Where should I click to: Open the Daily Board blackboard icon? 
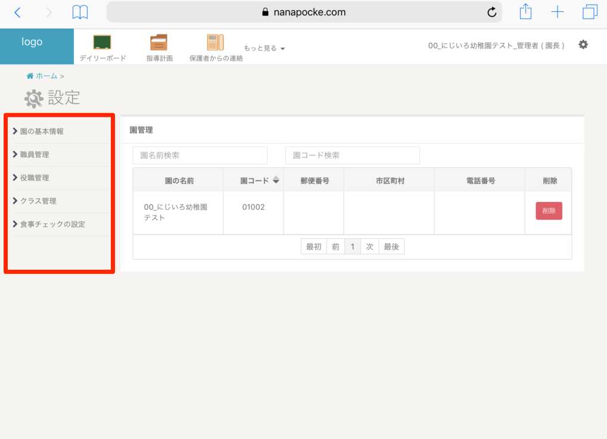pyautogui.click(x=102, y=42)
